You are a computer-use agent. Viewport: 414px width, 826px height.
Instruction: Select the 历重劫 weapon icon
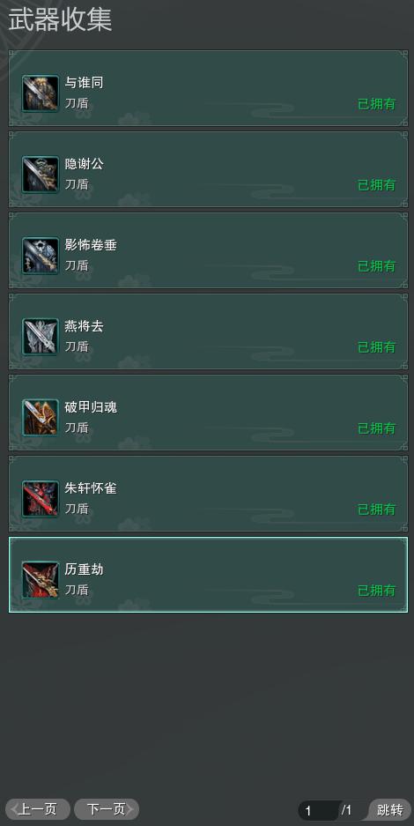point(41,580)
